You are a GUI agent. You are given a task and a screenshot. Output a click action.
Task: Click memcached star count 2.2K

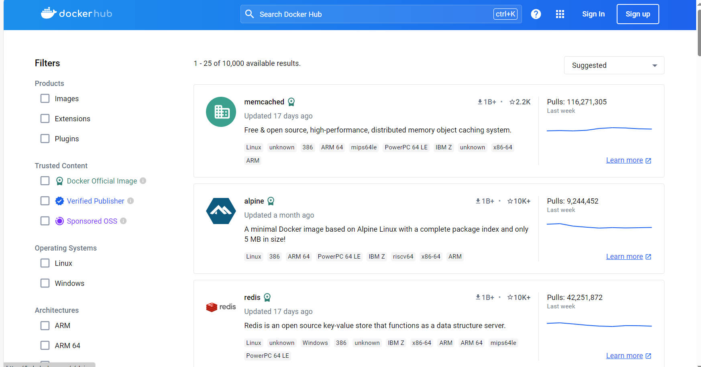520,102
